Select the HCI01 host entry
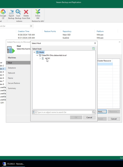The height and width of the screenshot is (167, 123). click(x=47, y=58)
